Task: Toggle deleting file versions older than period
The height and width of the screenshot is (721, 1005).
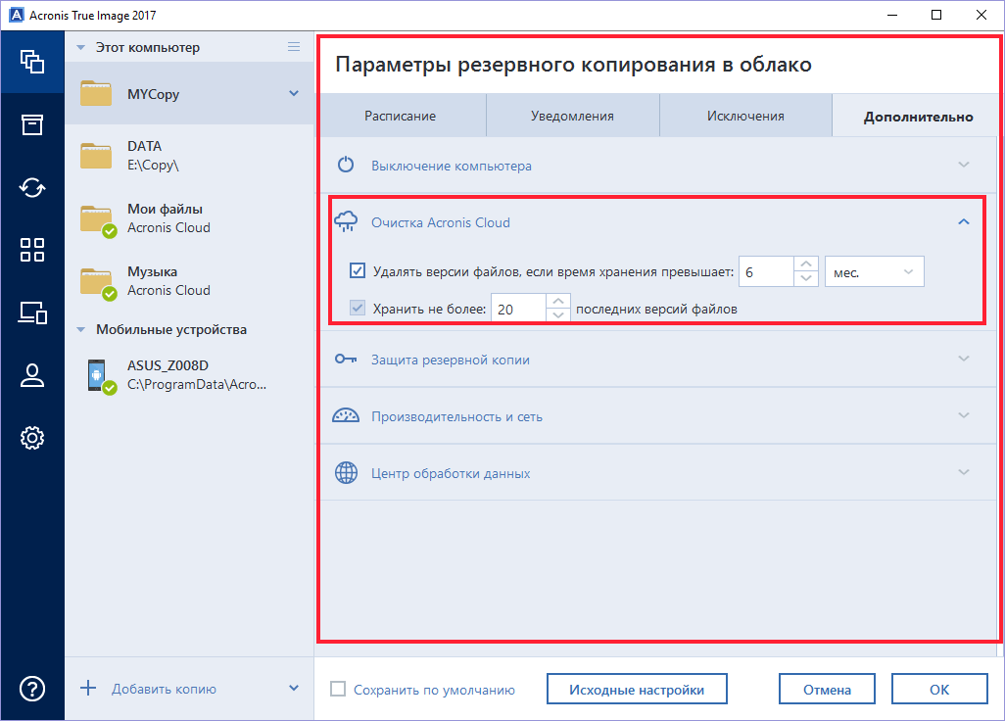Action: pos(359,271)
